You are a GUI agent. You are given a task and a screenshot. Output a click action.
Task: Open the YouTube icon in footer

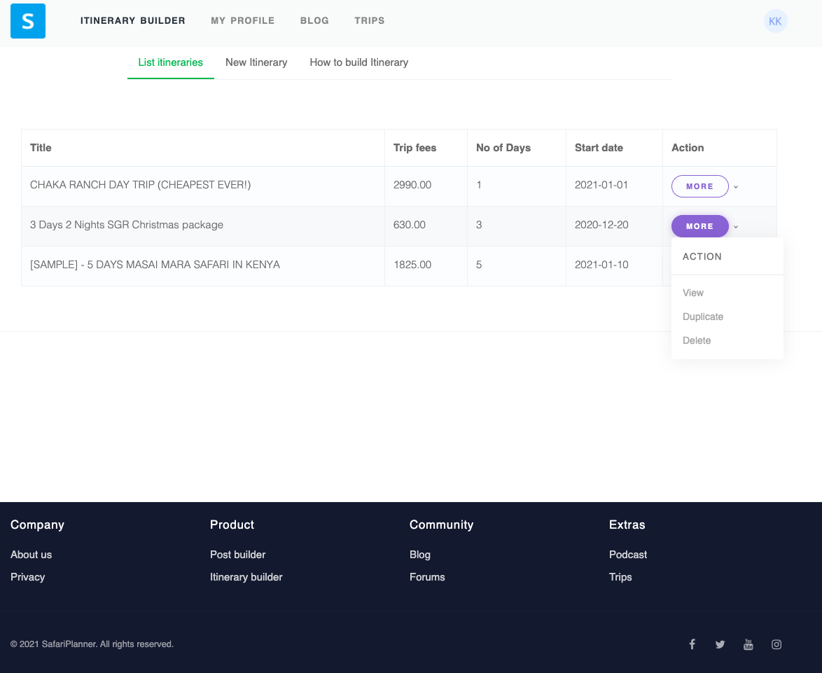click(748, 644)
